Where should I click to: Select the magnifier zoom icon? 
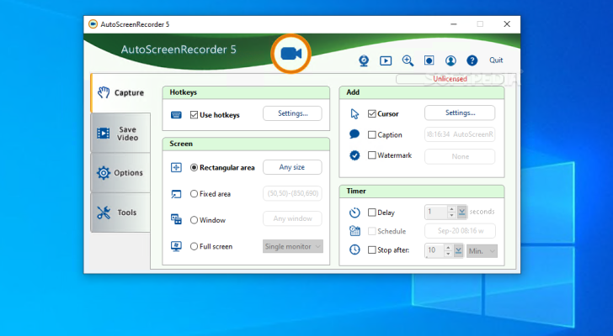408,60
